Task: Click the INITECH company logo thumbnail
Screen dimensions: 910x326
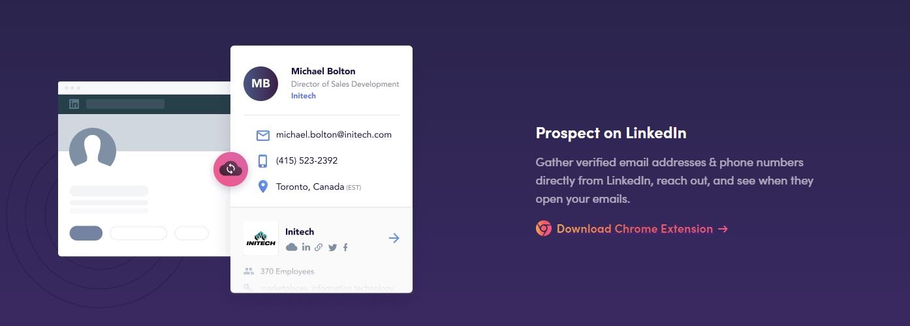Action: click(260, 238)
